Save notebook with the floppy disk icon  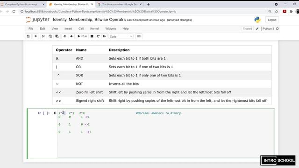pos(28,36)
